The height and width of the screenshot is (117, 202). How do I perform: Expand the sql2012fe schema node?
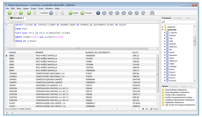(162, 27)
